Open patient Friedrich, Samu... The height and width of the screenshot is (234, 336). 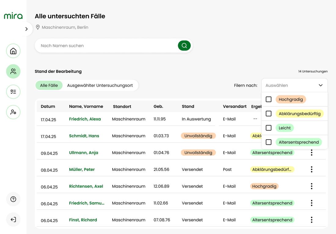(x=87, y=203)
